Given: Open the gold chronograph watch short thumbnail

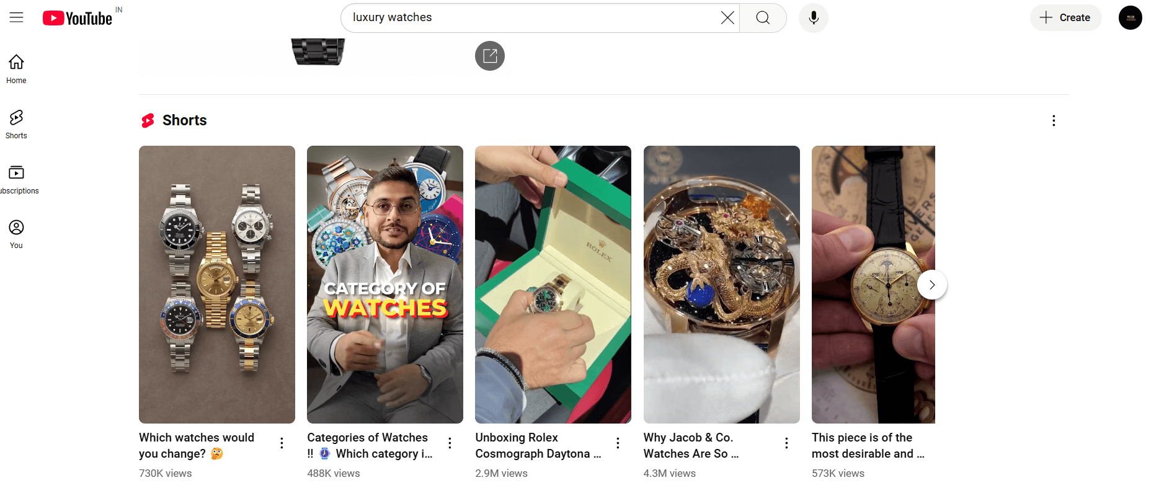Looking at the screenshot, I should point(873,285).
